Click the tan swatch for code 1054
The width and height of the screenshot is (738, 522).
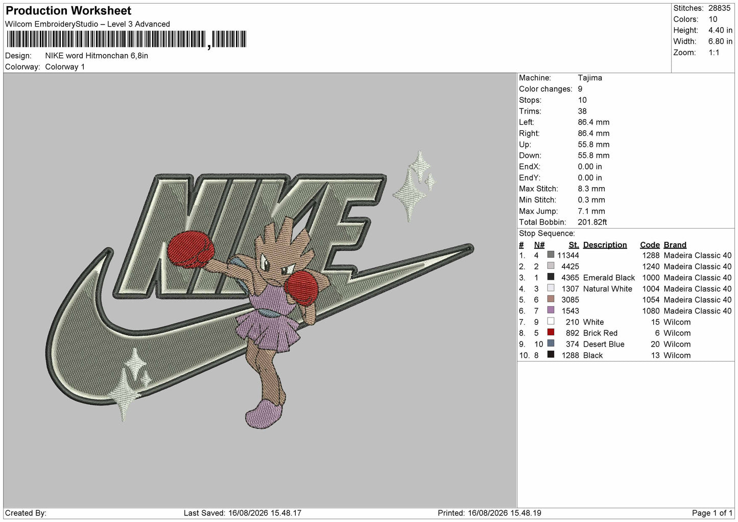coord(551,300)
